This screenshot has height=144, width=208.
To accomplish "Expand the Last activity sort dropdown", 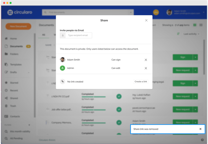I will 191,34.
